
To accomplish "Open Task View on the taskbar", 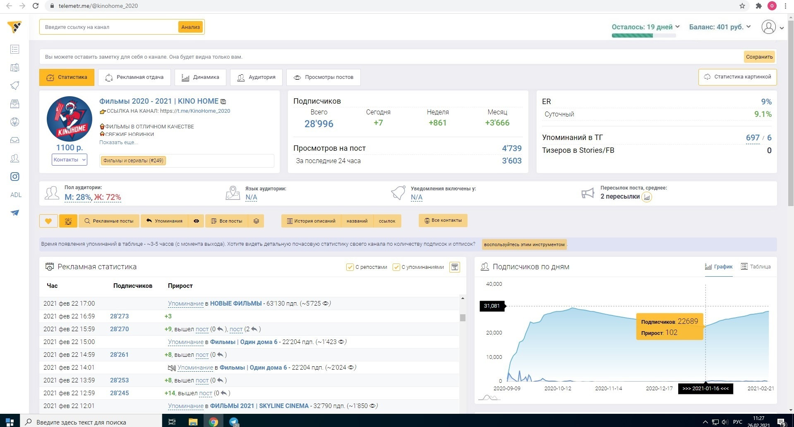I will point(172,422).
